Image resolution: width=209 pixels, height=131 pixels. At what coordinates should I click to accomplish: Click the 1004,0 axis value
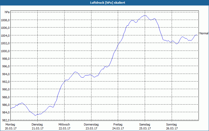[x=5, y=36]
